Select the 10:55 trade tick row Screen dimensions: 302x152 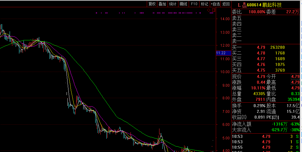(266, 147)
